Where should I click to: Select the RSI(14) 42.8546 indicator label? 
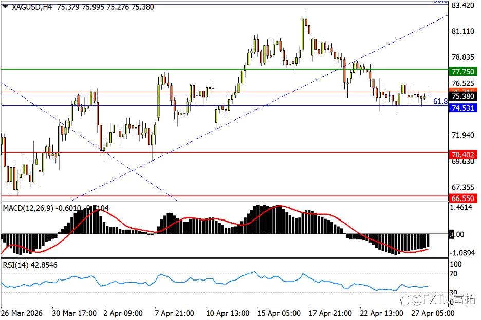coord(30,265)
